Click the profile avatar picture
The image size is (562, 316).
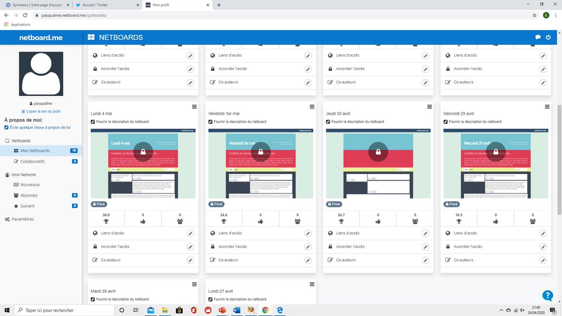coord(41,74)
